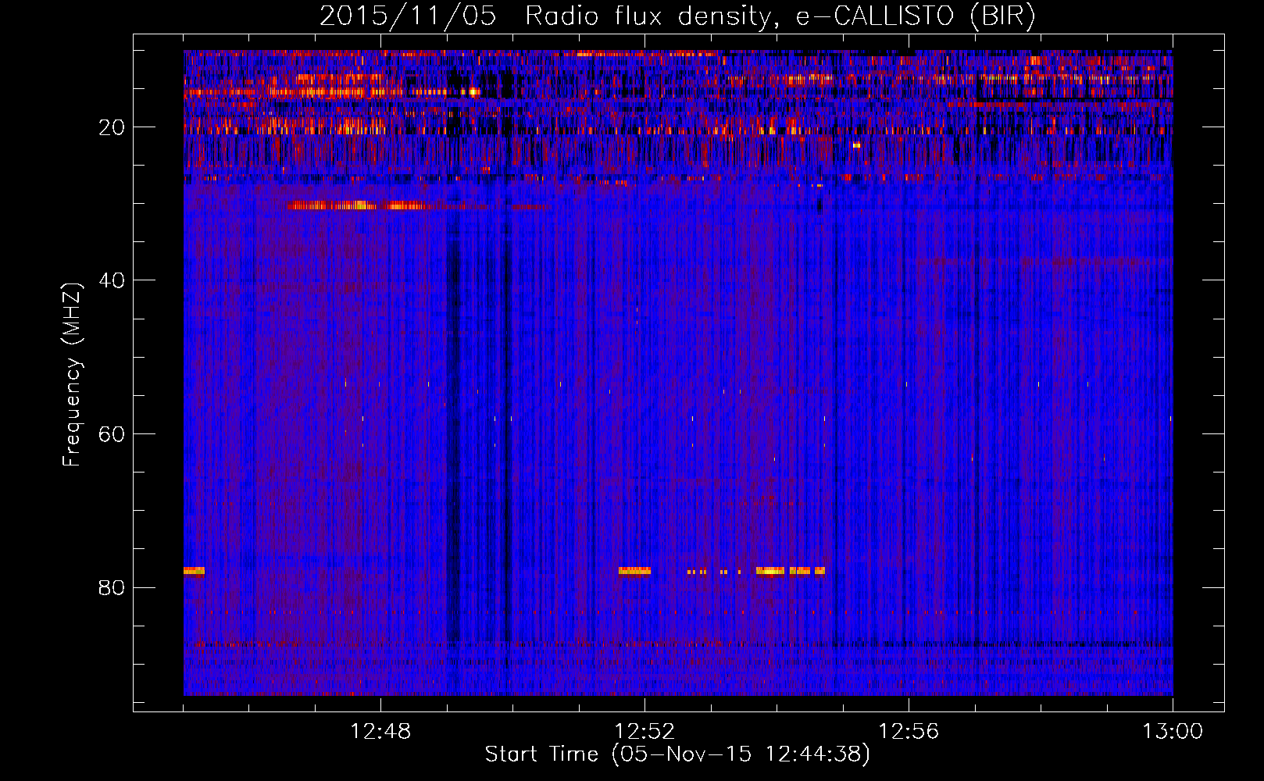The width and height of the screenshot is (1264, 781).
Task: Click the 60 MHz frequency tick label
Action: pyautogui.click(x=112, y=434)
